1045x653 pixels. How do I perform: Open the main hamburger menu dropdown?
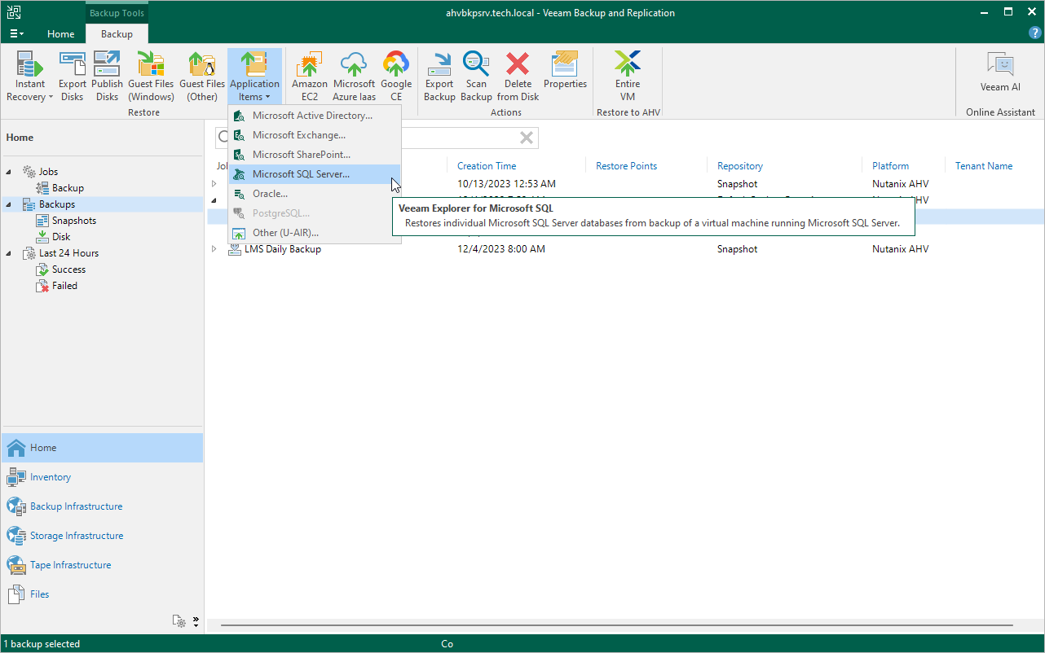[16, 34]
